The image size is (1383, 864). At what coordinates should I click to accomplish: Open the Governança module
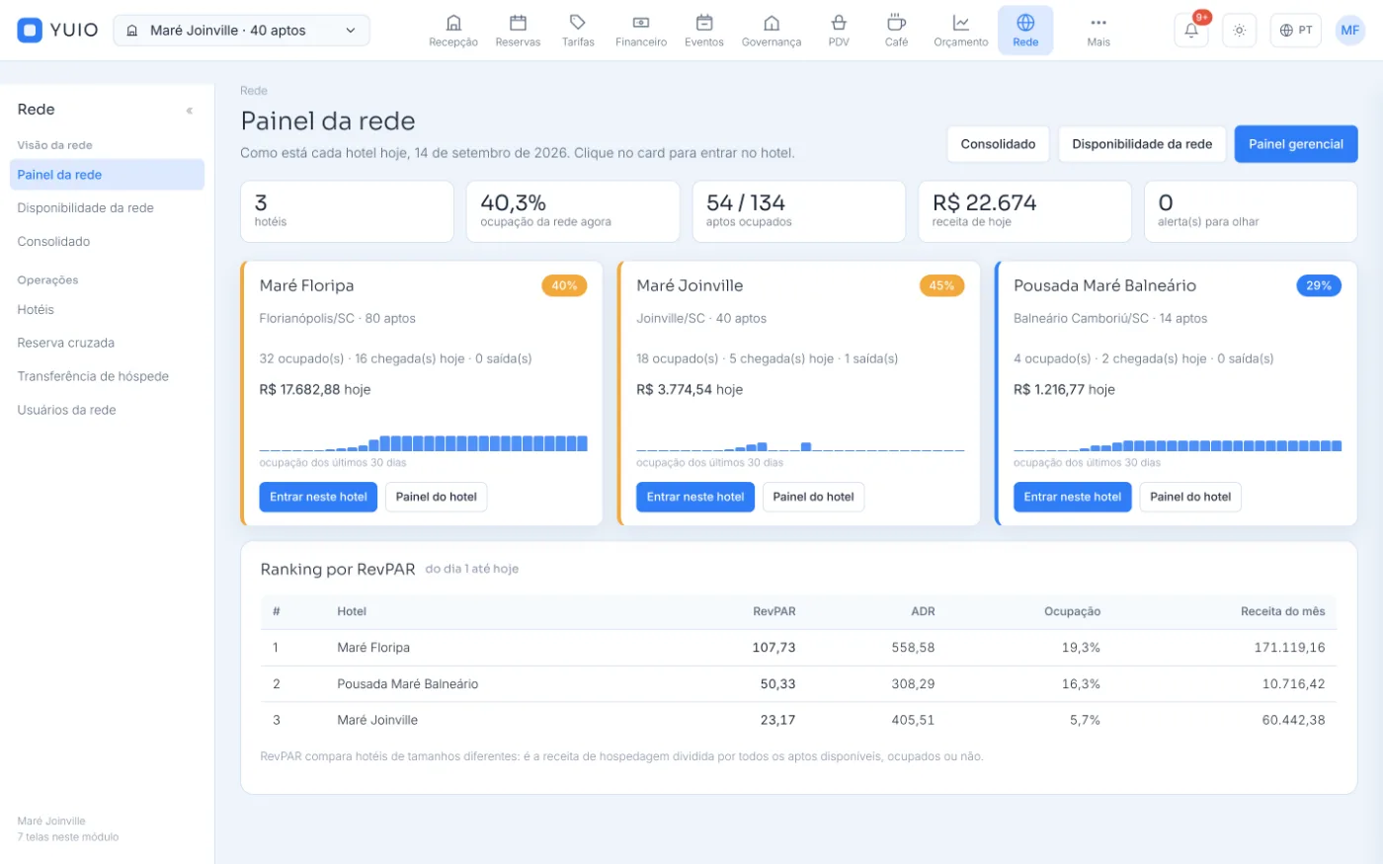point(772,31)
